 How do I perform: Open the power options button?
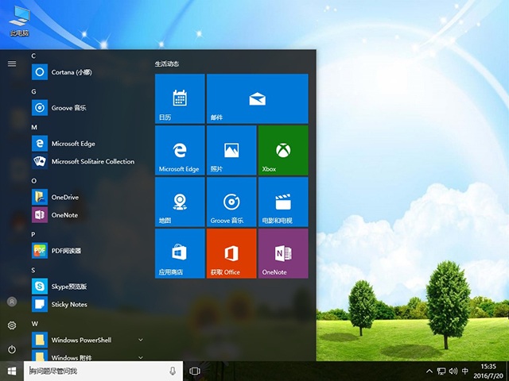pos(12,349)
